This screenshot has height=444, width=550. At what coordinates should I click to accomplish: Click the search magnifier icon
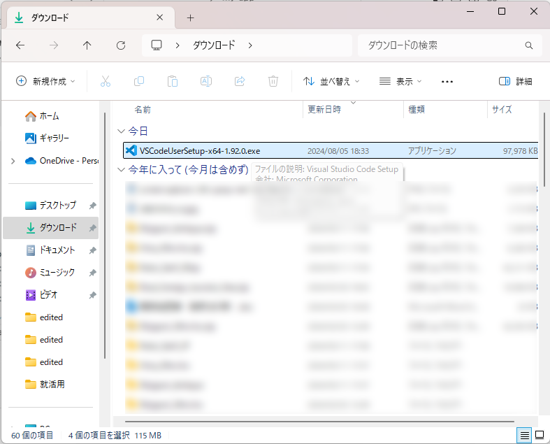528,45
